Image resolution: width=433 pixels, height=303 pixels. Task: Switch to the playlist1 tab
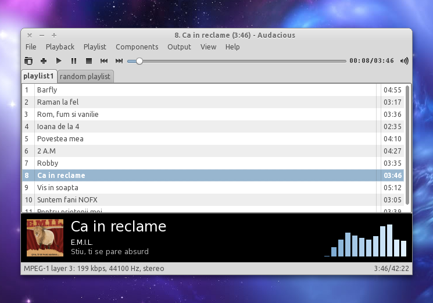39,76
